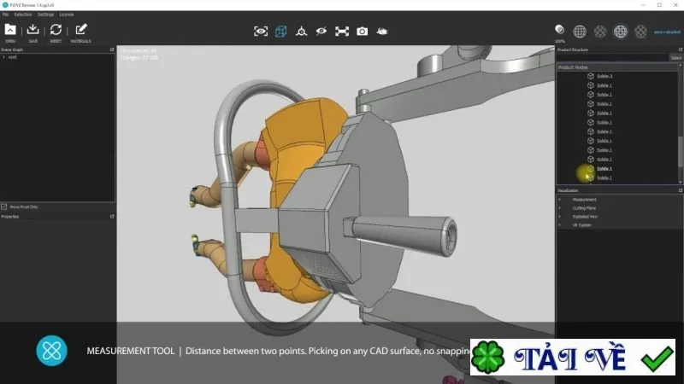Expand the root node in Scene Graph
Viewport: 684px width, 384px height.
pos(4,57)
